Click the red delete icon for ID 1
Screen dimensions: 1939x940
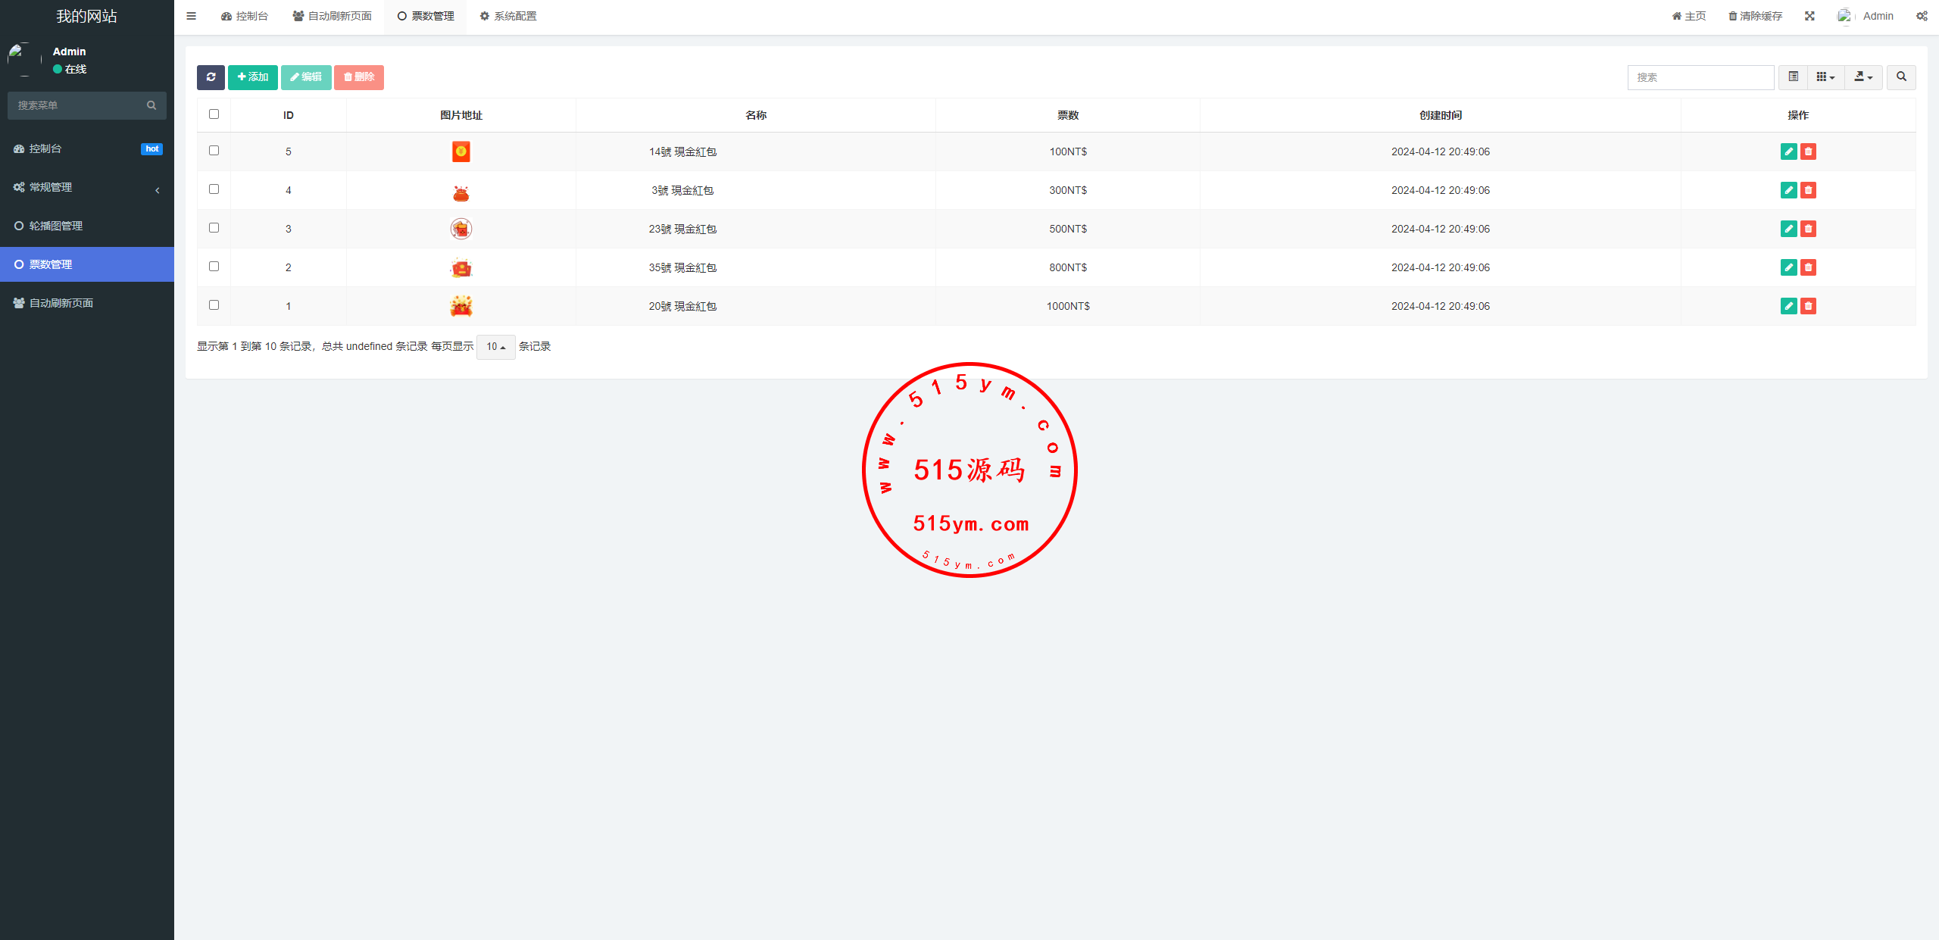click(x=1808, y=306)
